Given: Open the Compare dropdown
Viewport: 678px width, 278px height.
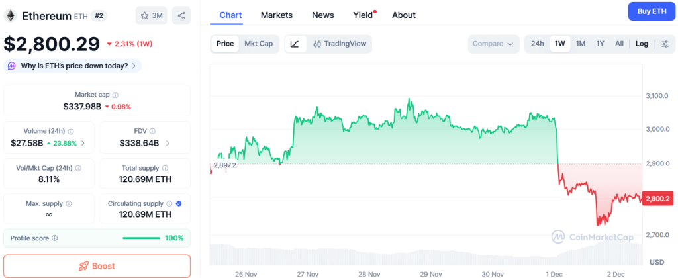Looking at the screenshot, I should 493,44.
